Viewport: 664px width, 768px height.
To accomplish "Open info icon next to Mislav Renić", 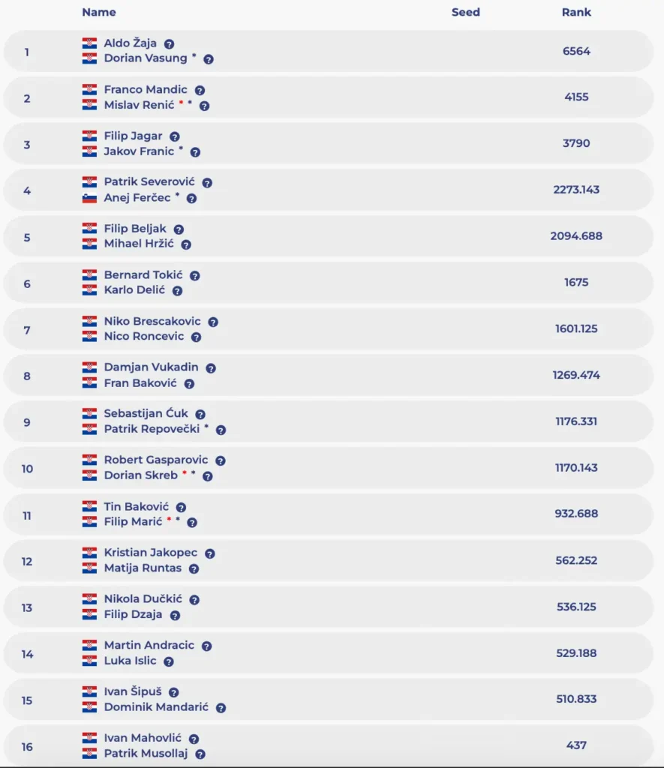I will tap(204, 106).
